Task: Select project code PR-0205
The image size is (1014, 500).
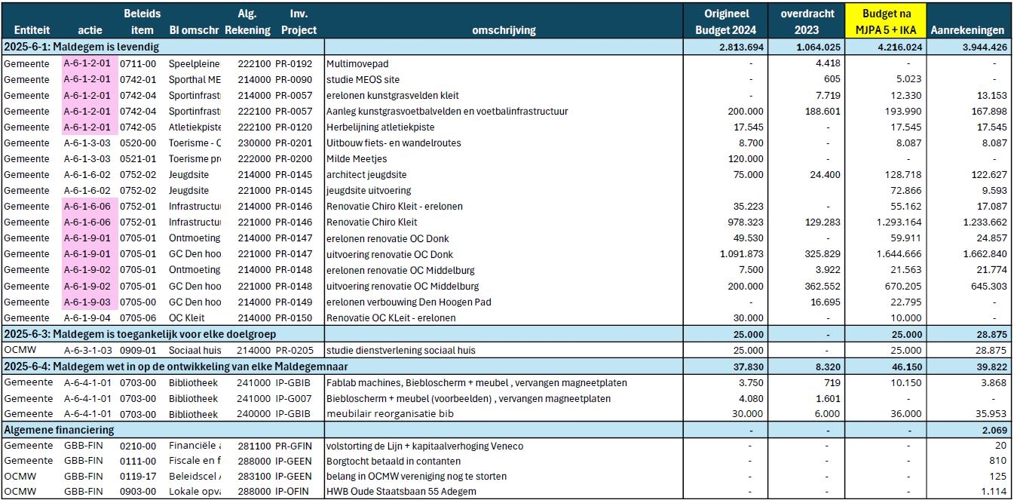Action: click(x=293, y=350)
